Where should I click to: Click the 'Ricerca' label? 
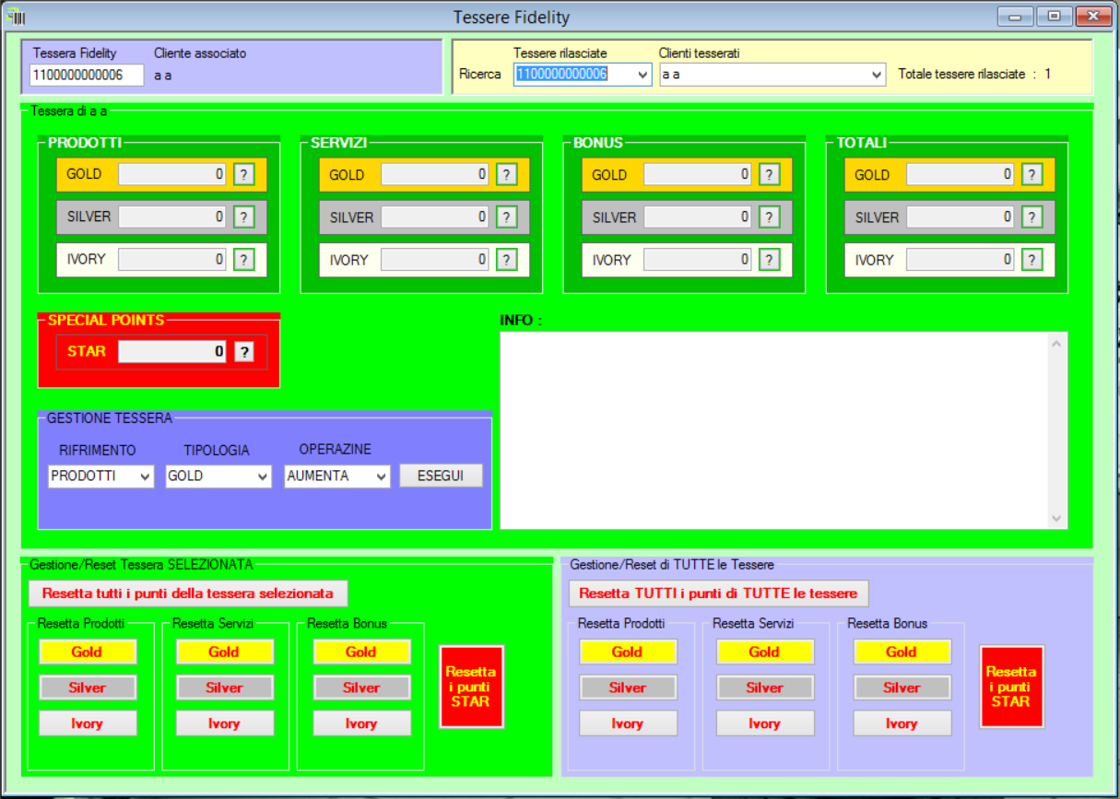tap(480, 75)
